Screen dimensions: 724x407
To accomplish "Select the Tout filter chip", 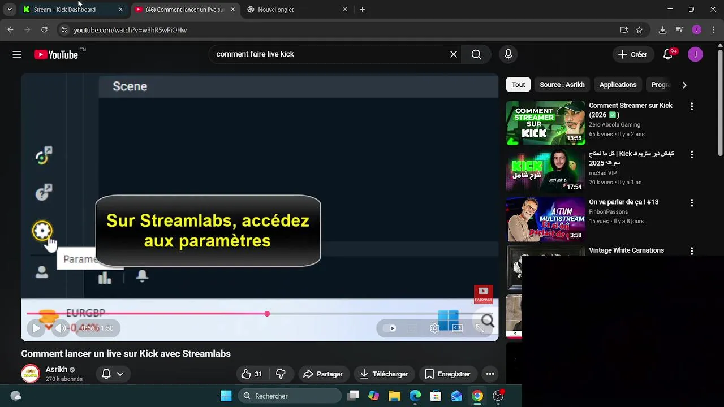I will pyautogui.click(x=519, y=85).
